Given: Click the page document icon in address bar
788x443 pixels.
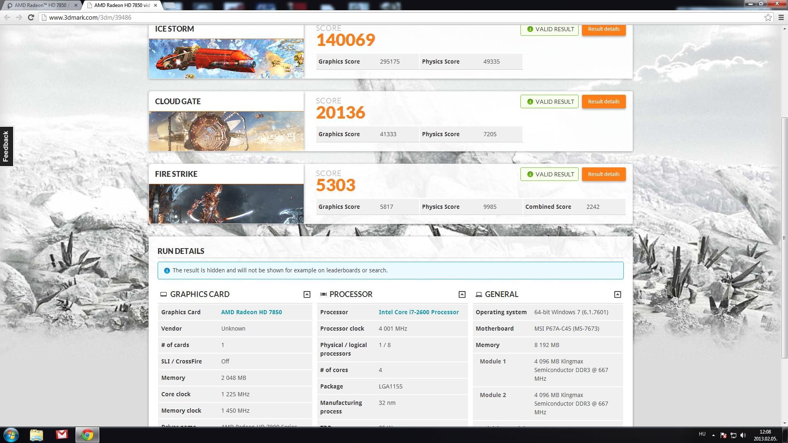Looking at the screenshot, I should tap(44, 17).
